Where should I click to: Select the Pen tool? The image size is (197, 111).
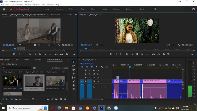point(74,81)
